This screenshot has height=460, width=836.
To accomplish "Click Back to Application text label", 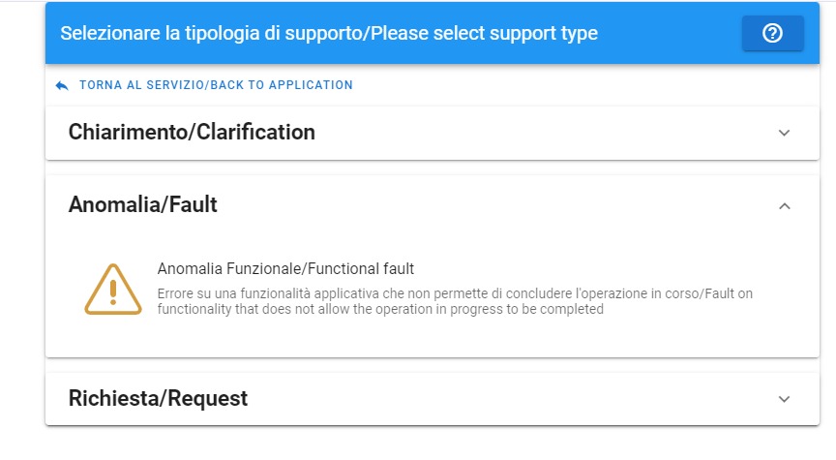I will point(282,85).
